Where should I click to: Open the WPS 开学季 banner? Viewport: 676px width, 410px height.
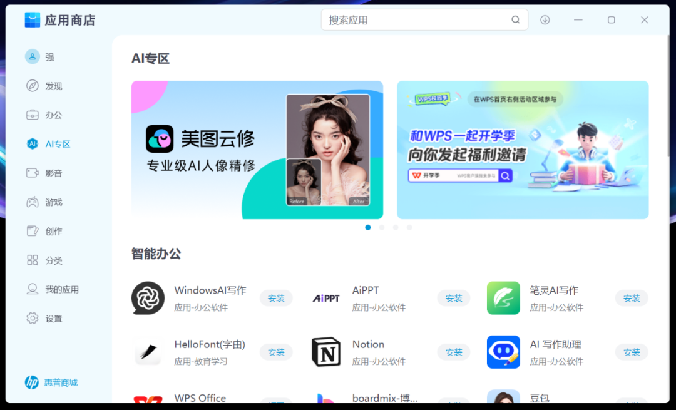pos(523,150)
